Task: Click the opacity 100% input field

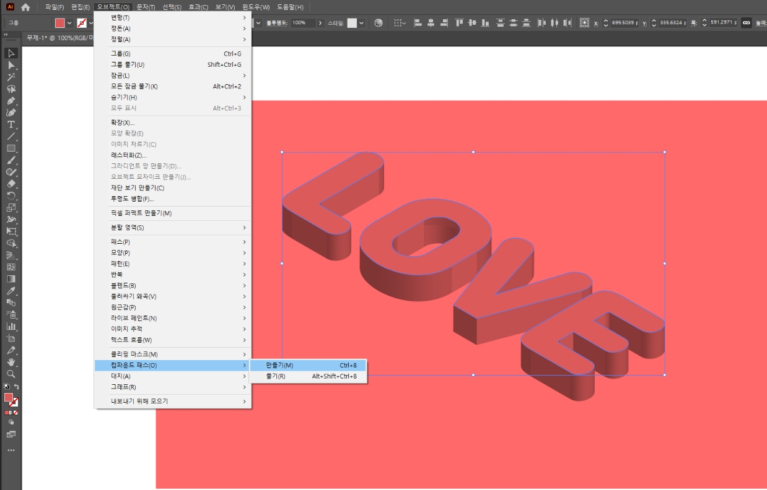Action: 302,23
